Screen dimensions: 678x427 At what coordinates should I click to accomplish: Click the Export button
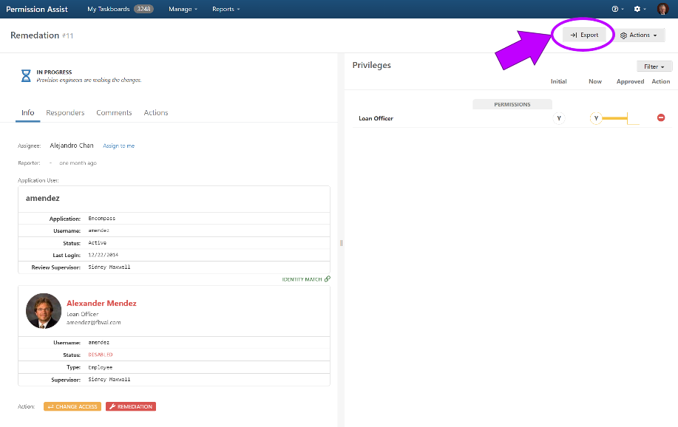pos(585,35)
